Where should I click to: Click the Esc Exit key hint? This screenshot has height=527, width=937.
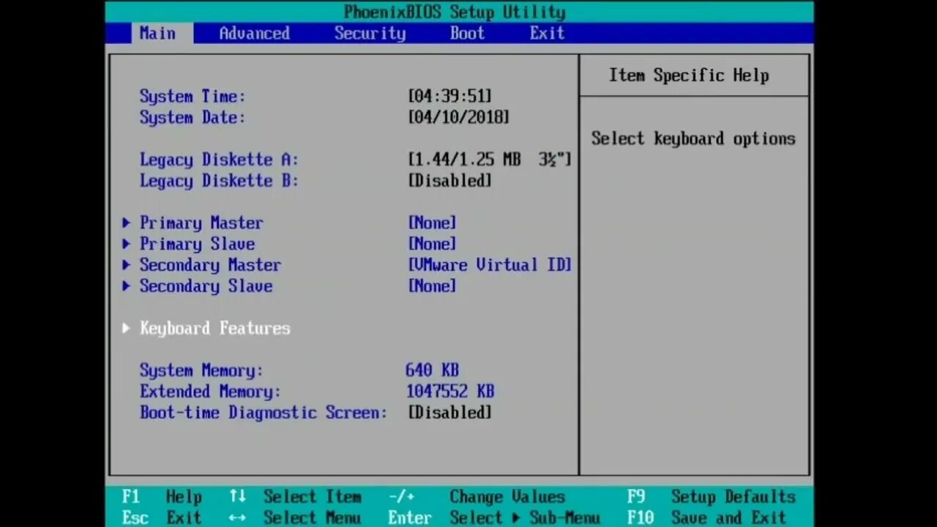[162, 518]
